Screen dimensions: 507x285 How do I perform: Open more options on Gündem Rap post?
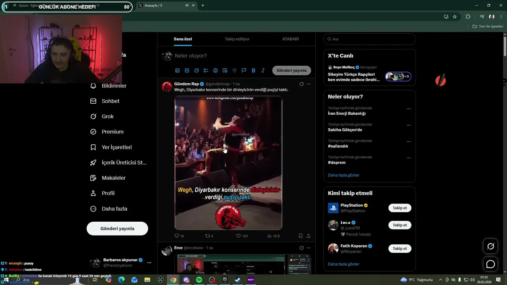(x=309, y=84)
